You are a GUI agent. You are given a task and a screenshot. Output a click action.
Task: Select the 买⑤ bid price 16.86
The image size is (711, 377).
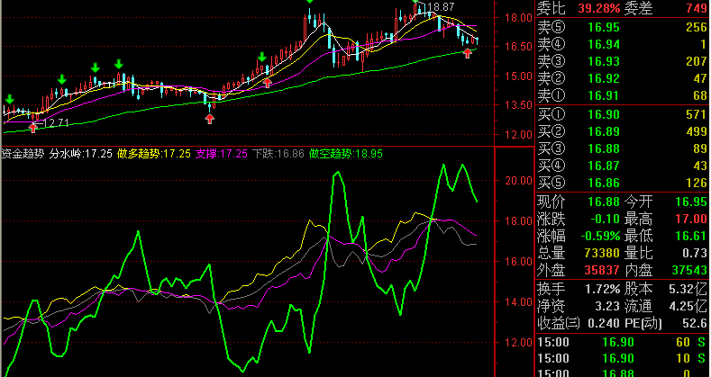[x=604, y=184]
